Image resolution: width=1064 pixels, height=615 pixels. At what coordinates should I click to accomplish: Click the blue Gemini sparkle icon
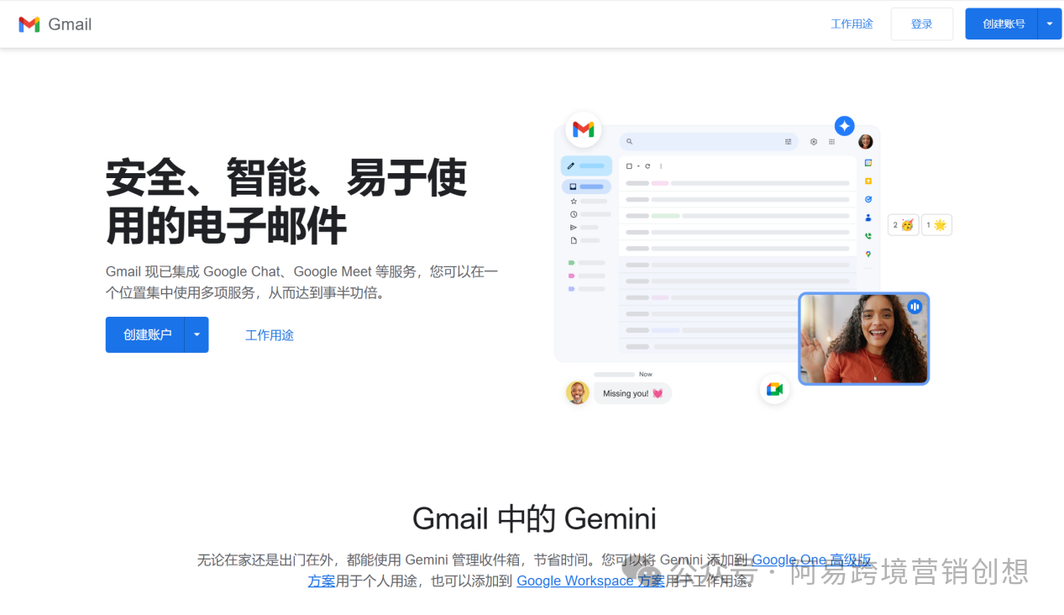tap(844, 126)
